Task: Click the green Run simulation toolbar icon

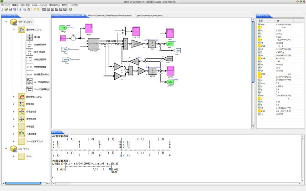Action: pos(71,9)
